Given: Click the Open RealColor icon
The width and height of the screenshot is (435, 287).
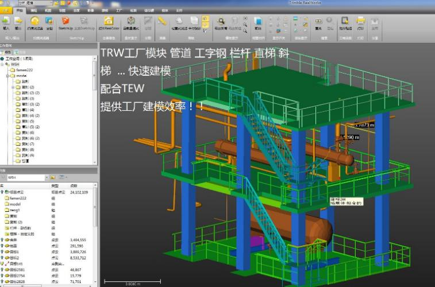Looking at the screenshot, I should (x=109, y=21).
